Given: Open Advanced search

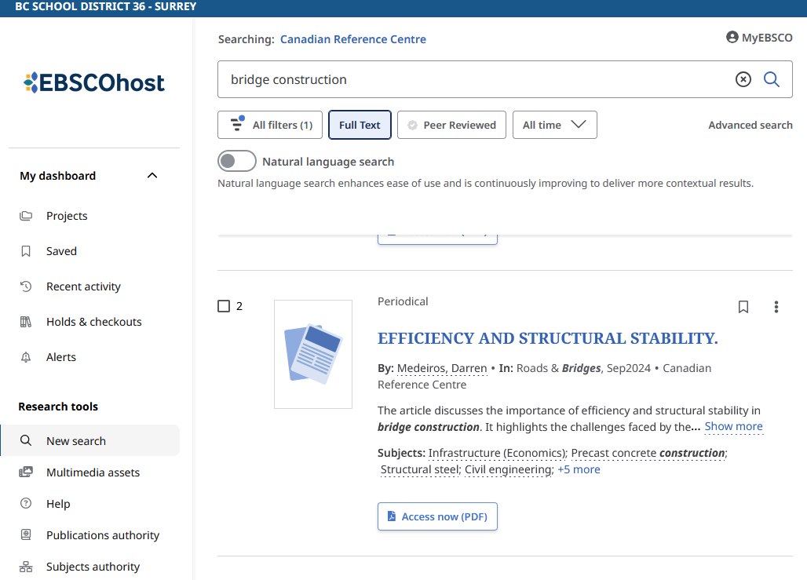Looking at the screenshot, I should [750, 125].
